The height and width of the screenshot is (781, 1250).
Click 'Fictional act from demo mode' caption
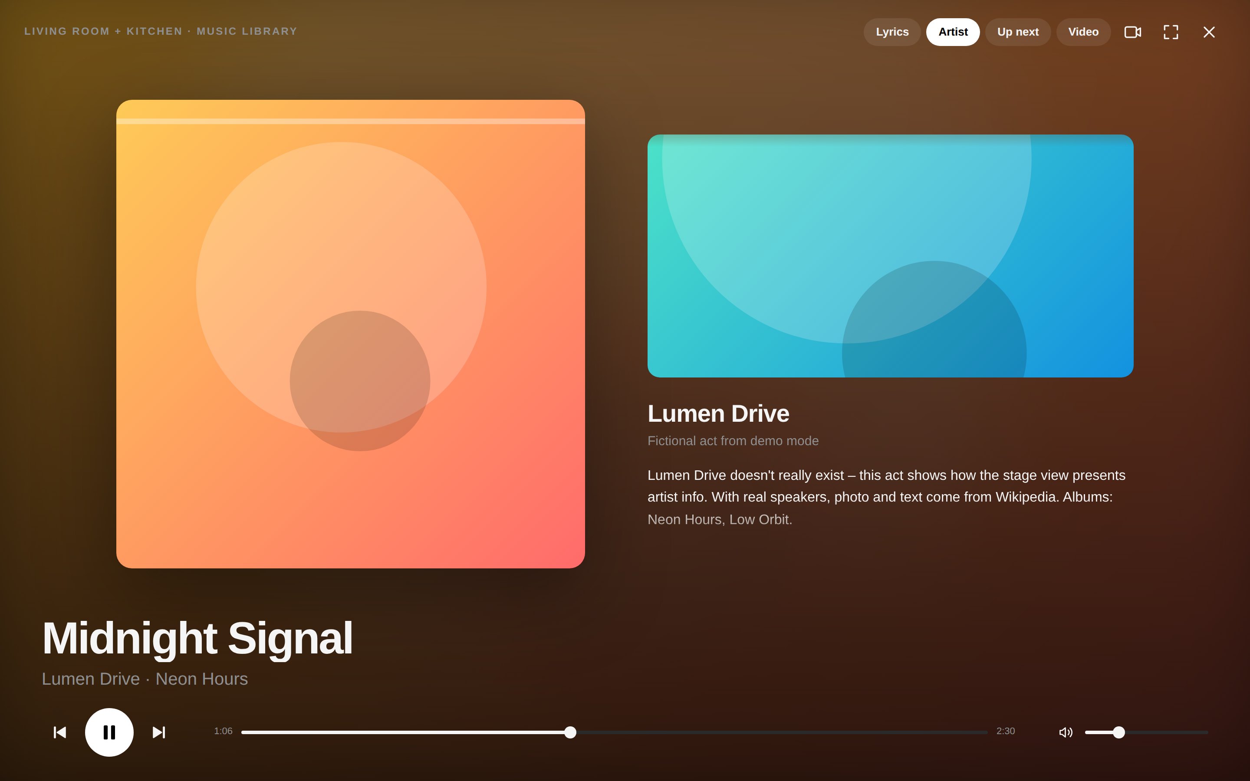coord(733,441)
